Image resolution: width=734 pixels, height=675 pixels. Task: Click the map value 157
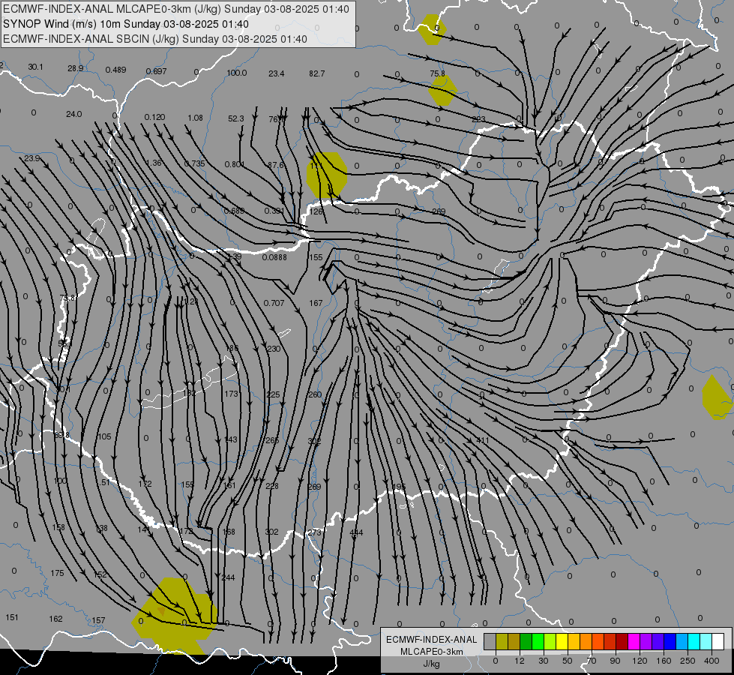pyautogui.click(x=98, y=620)
